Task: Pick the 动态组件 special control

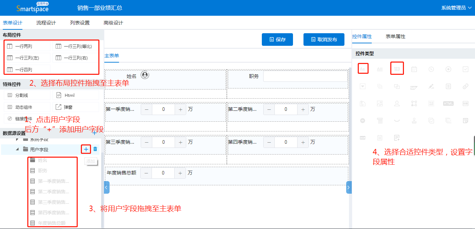Action: click(27, 107)
